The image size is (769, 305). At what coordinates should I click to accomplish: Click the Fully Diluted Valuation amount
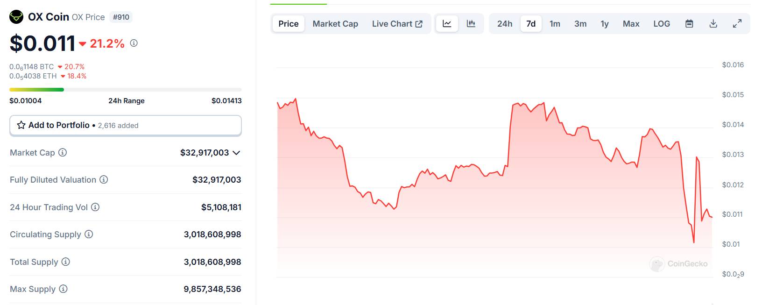coord(217,180)
